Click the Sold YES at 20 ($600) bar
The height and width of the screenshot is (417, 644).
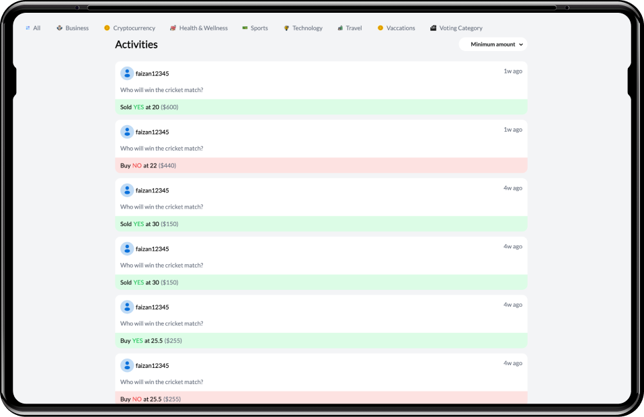(x=321, y=107)
